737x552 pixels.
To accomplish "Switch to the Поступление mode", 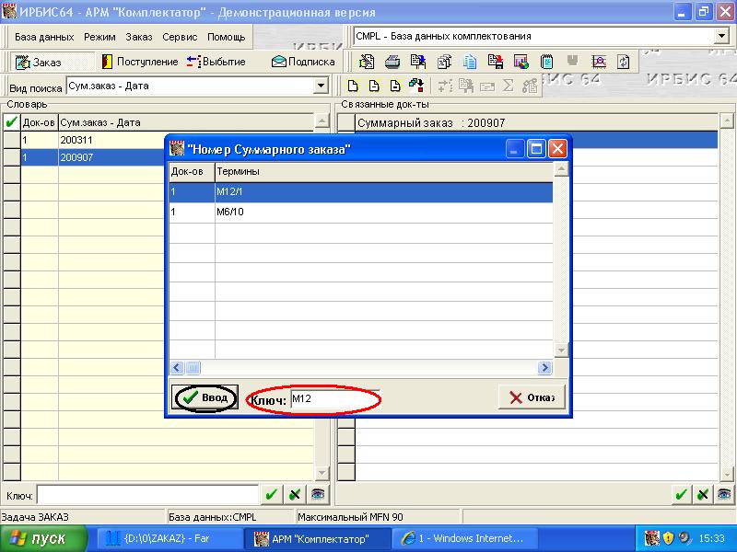I will point(140,62).
